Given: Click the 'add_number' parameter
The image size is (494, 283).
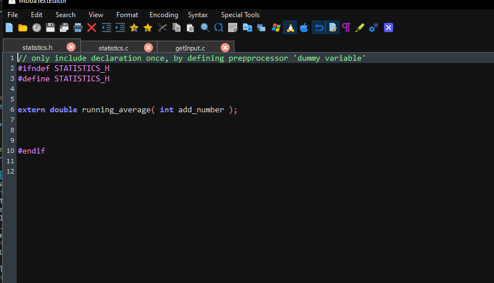Looking at the screenshot, I should (201, 109).
